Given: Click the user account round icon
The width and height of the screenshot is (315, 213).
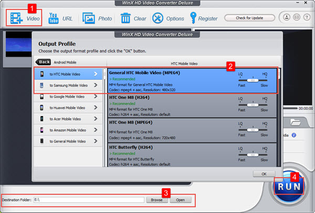Looking at the screenshot, I should point(287,17).
